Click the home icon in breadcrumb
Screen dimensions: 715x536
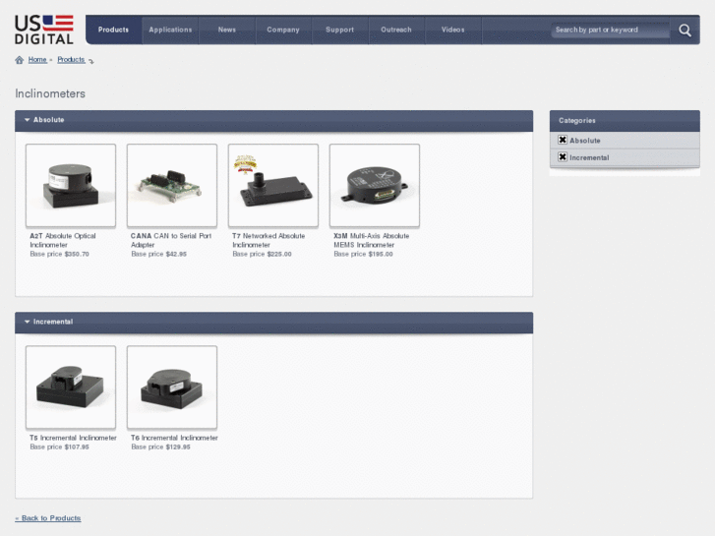pyautogui.click(x=19, y=60)
